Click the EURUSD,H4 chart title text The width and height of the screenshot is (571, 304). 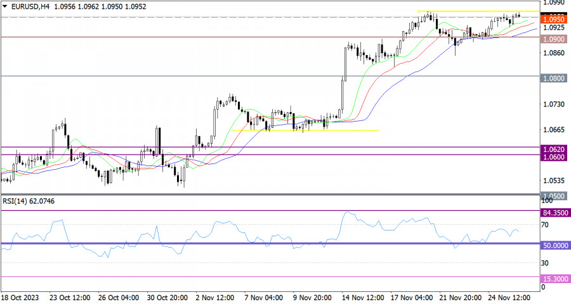31,6
